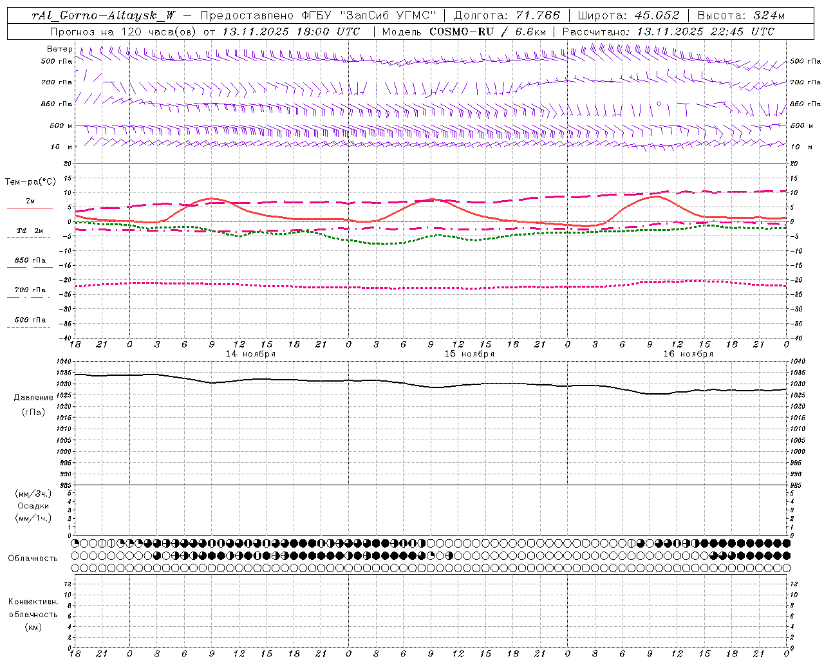The width and height of the screenshot is (824, 659).
Task: Click the Конвективн. convective cloud label
Action: pos(33,602)
